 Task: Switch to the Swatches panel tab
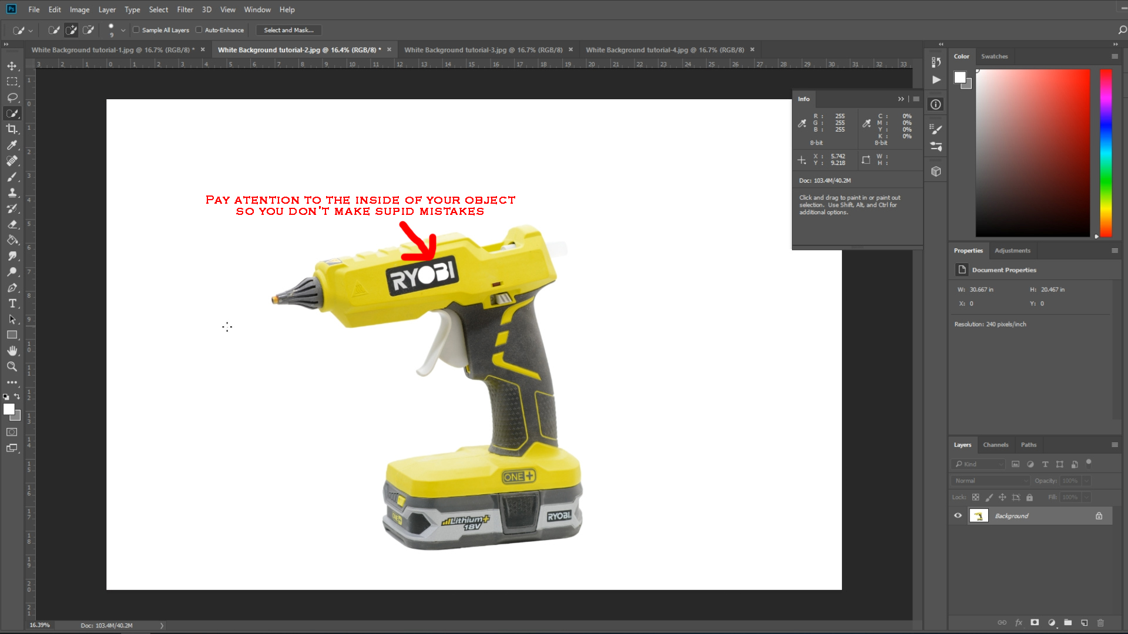[x=994, y=56]
